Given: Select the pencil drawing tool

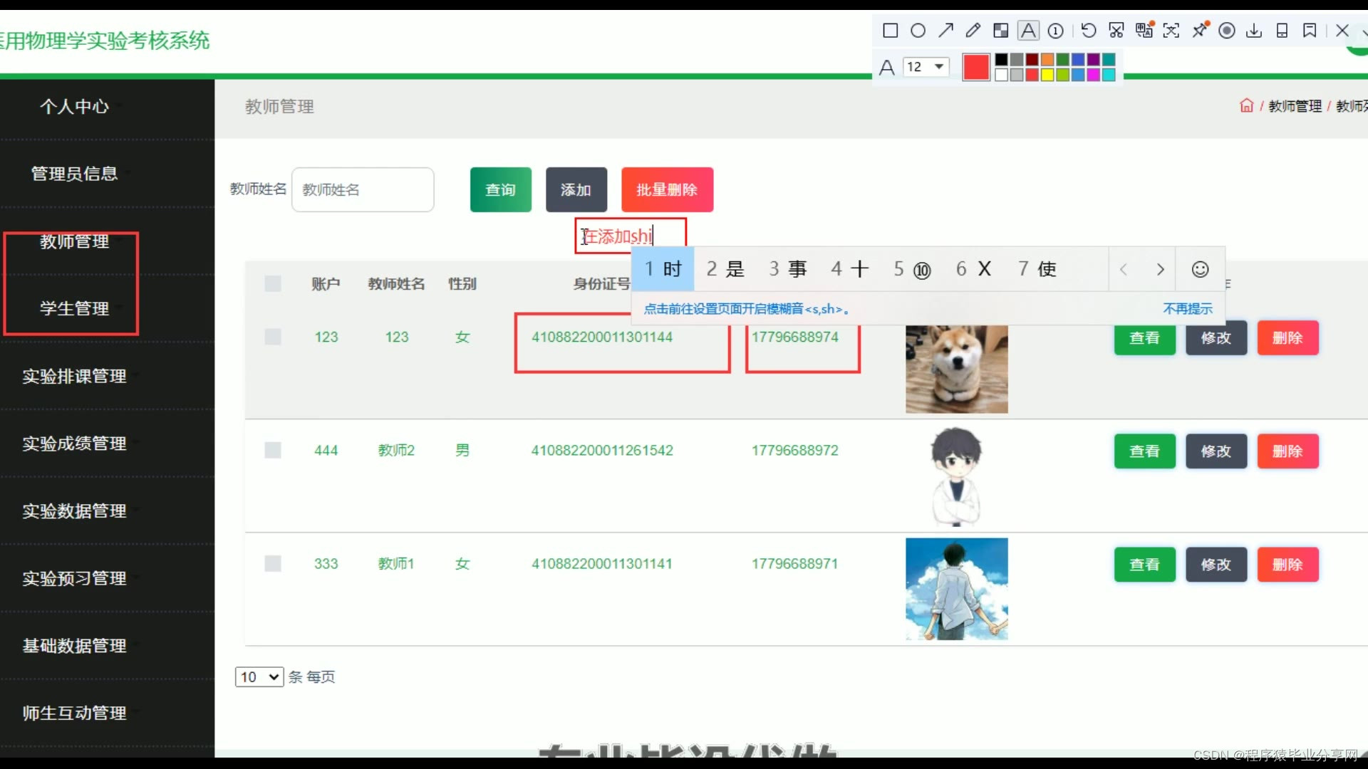Looking at the screenshot, I should coord(973,31).
